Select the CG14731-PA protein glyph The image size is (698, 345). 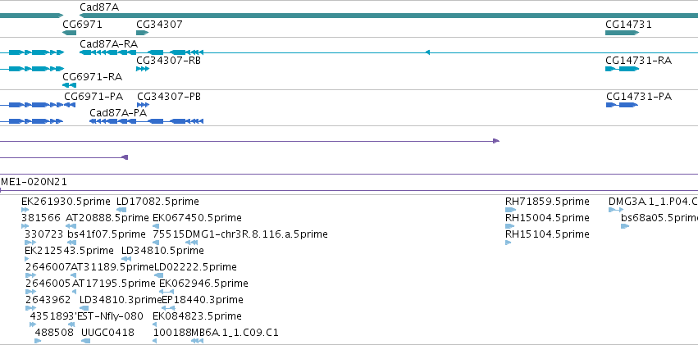click(623, 105)
